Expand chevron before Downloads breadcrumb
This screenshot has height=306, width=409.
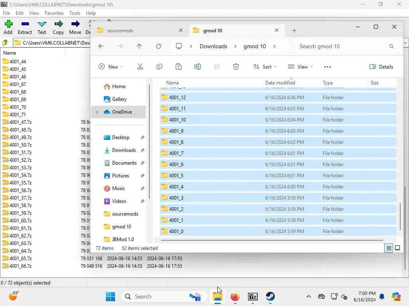coord(191,46)
